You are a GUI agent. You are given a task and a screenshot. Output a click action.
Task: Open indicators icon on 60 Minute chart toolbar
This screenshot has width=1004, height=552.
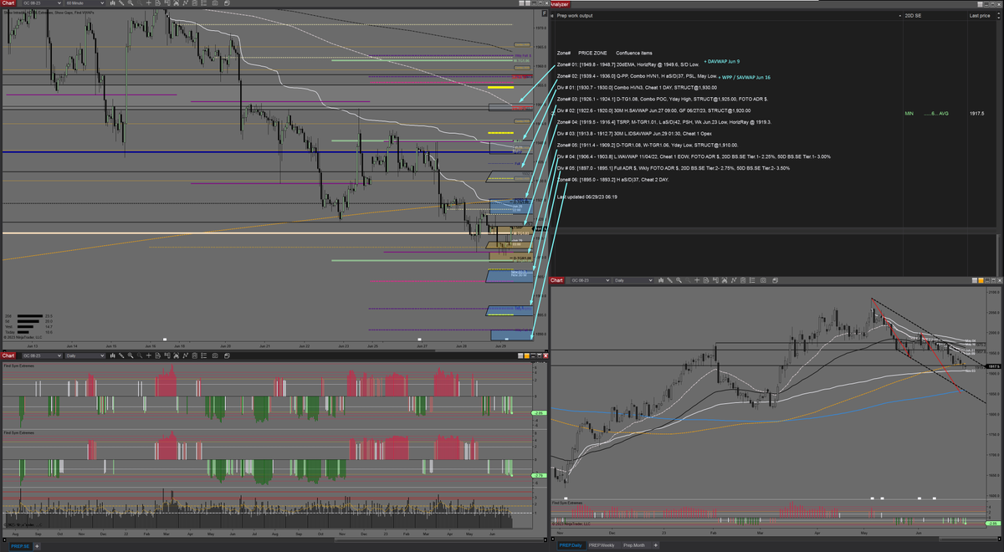pyautogui.click(x=185, y=3)
